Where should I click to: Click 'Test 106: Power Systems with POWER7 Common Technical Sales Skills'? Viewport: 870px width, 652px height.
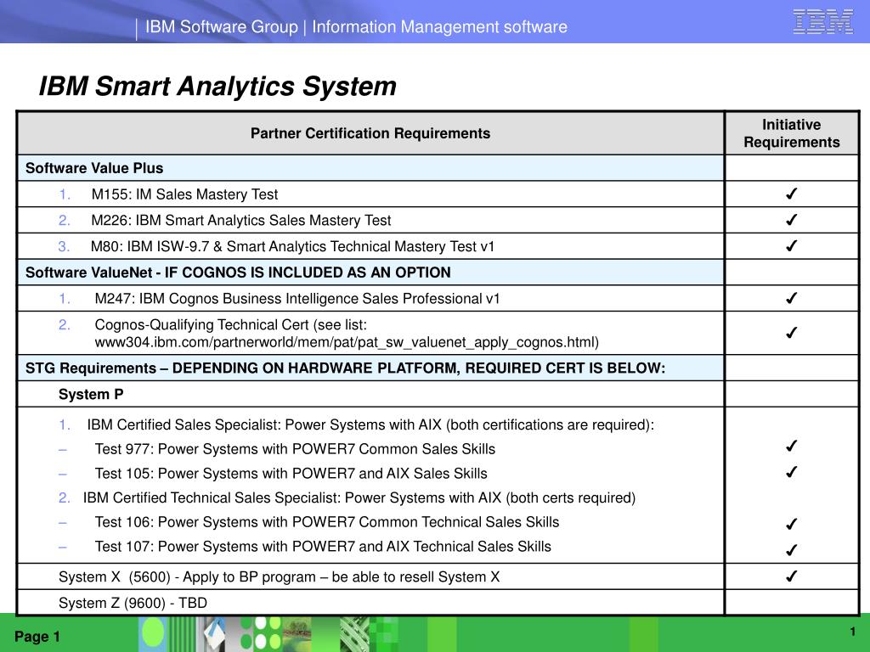(327, 522)
